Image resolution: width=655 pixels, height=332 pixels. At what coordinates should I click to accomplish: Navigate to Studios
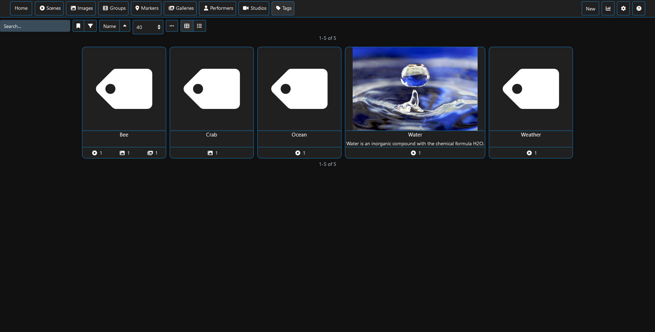[x=254, y=8]
